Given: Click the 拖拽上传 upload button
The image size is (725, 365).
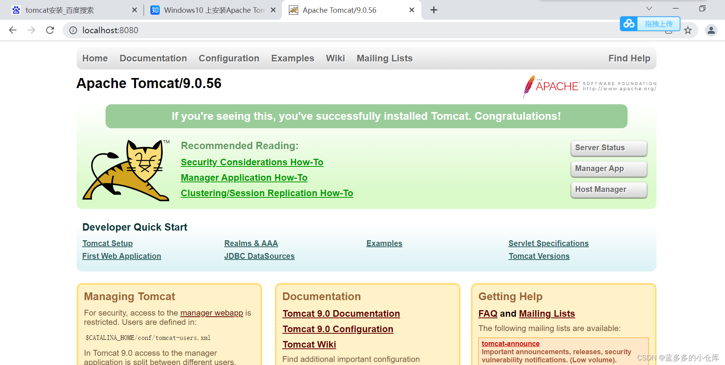Looking at the screenshot, I should (x=658, y=24).
